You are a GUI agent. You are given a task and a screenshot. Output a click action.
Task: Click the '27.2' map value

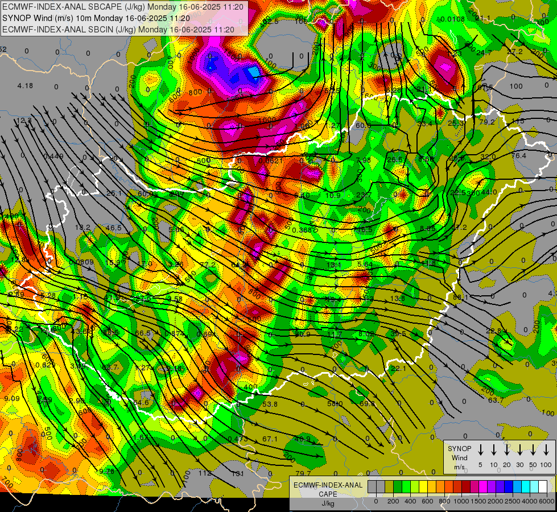[x=515, y=52]
